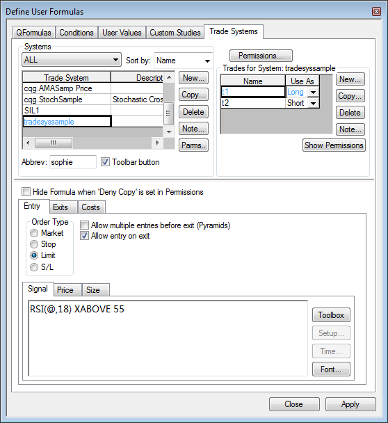Expand the Sort by Name dropdown
388x423 pixels.
(x=184, y=61)
